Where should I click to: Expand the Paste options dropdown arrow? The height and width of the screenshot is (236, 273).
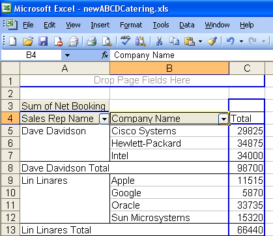tap(200, 41)
